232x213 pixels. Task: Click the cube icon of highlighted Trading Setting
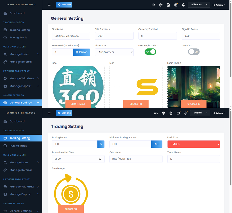[x=5, y=138]
